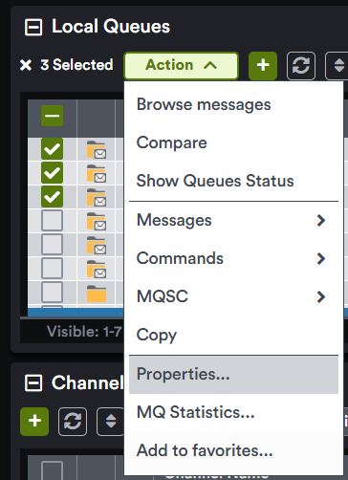Click the green add button in Local Queues
The image size is (348, 480).
[x=263, y=66]
